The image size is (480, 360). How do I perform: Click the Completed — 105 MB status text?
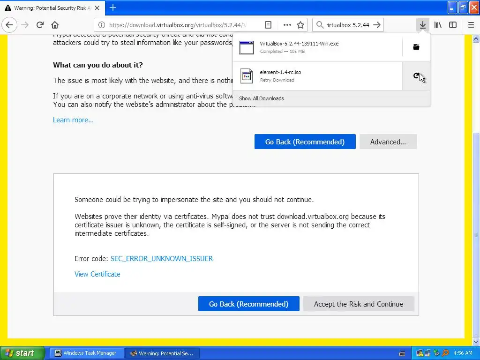(x=282, y=52)
